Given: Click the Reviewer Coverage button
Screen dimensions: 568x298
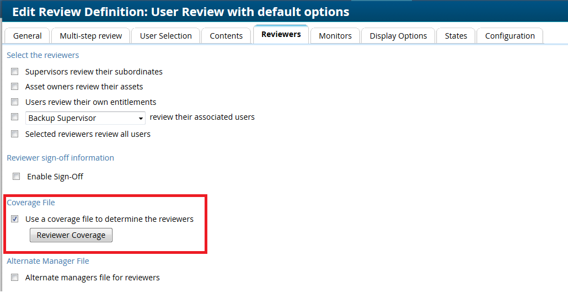Looking at the screenshot, I should 71,235.
